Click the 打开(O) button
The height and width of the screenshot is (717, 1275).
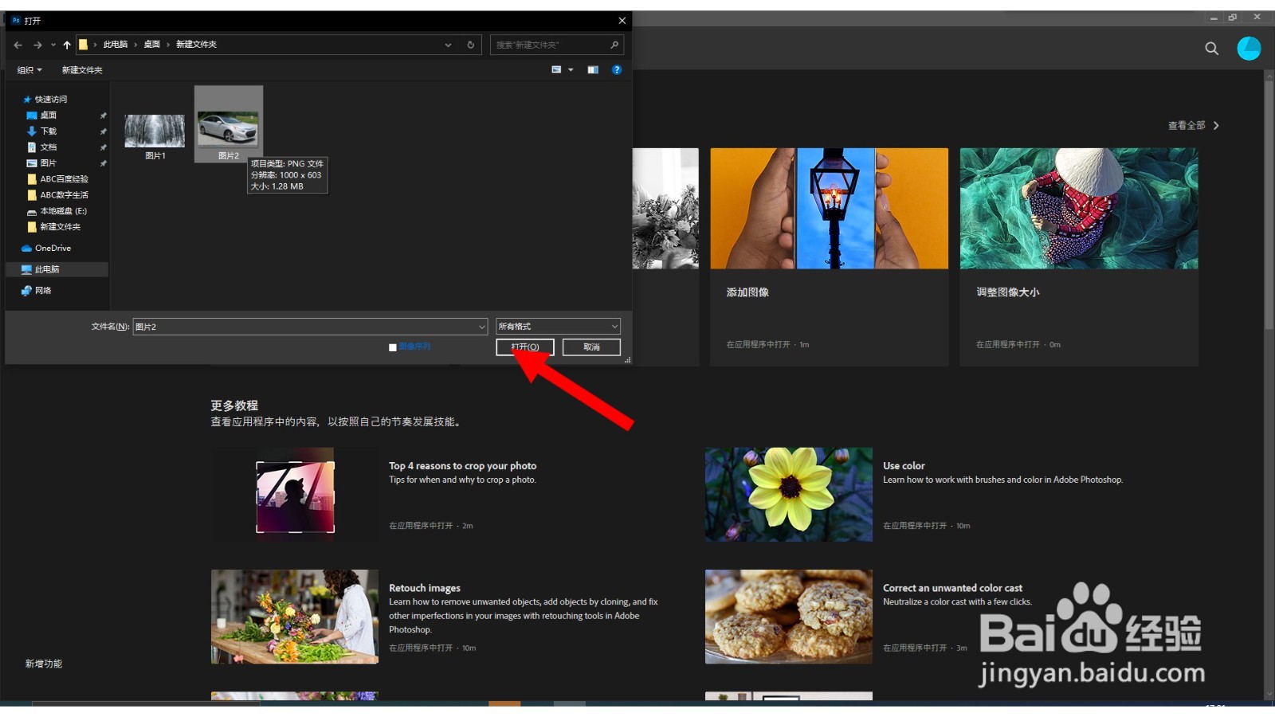point(525,347)
